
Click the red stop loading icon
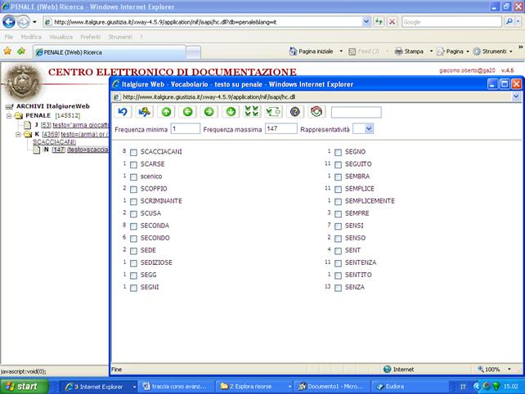tap(392, 22)
